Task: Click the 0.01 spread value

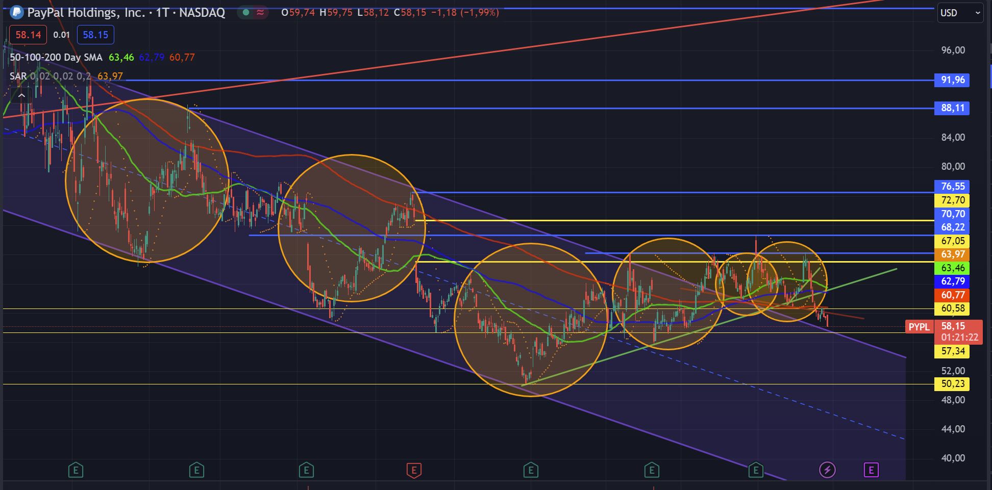Action: pos(62,35)
